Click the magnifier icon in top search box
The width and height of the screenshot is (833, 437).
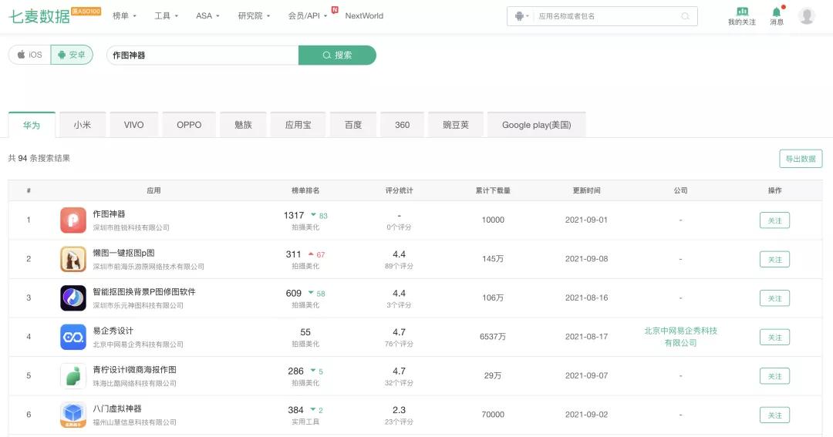pyautogui.click(x=686, y=16)
